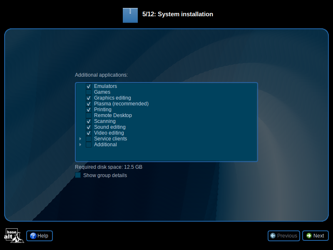The width and height of the screenshot is (333, 250).
Task: Click the Additional applications heading
Action: [x=101, y=75]
